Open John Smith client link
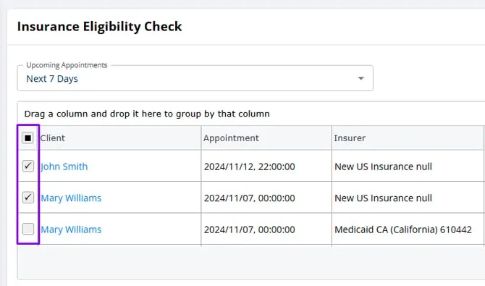This screenshot has width=485, height=286. pos(64,167)
